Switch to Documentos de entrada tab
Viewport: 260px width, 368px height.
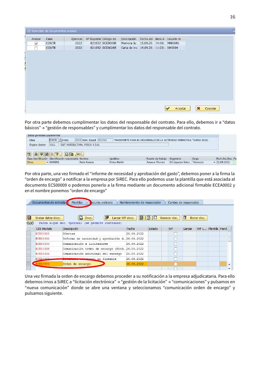coord(48,203)
